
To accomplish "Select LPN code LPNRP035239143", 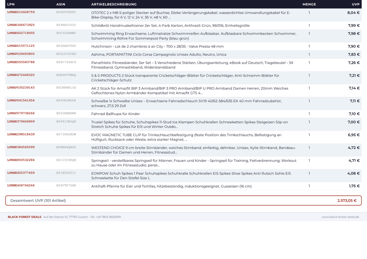I will click(21, 88).
